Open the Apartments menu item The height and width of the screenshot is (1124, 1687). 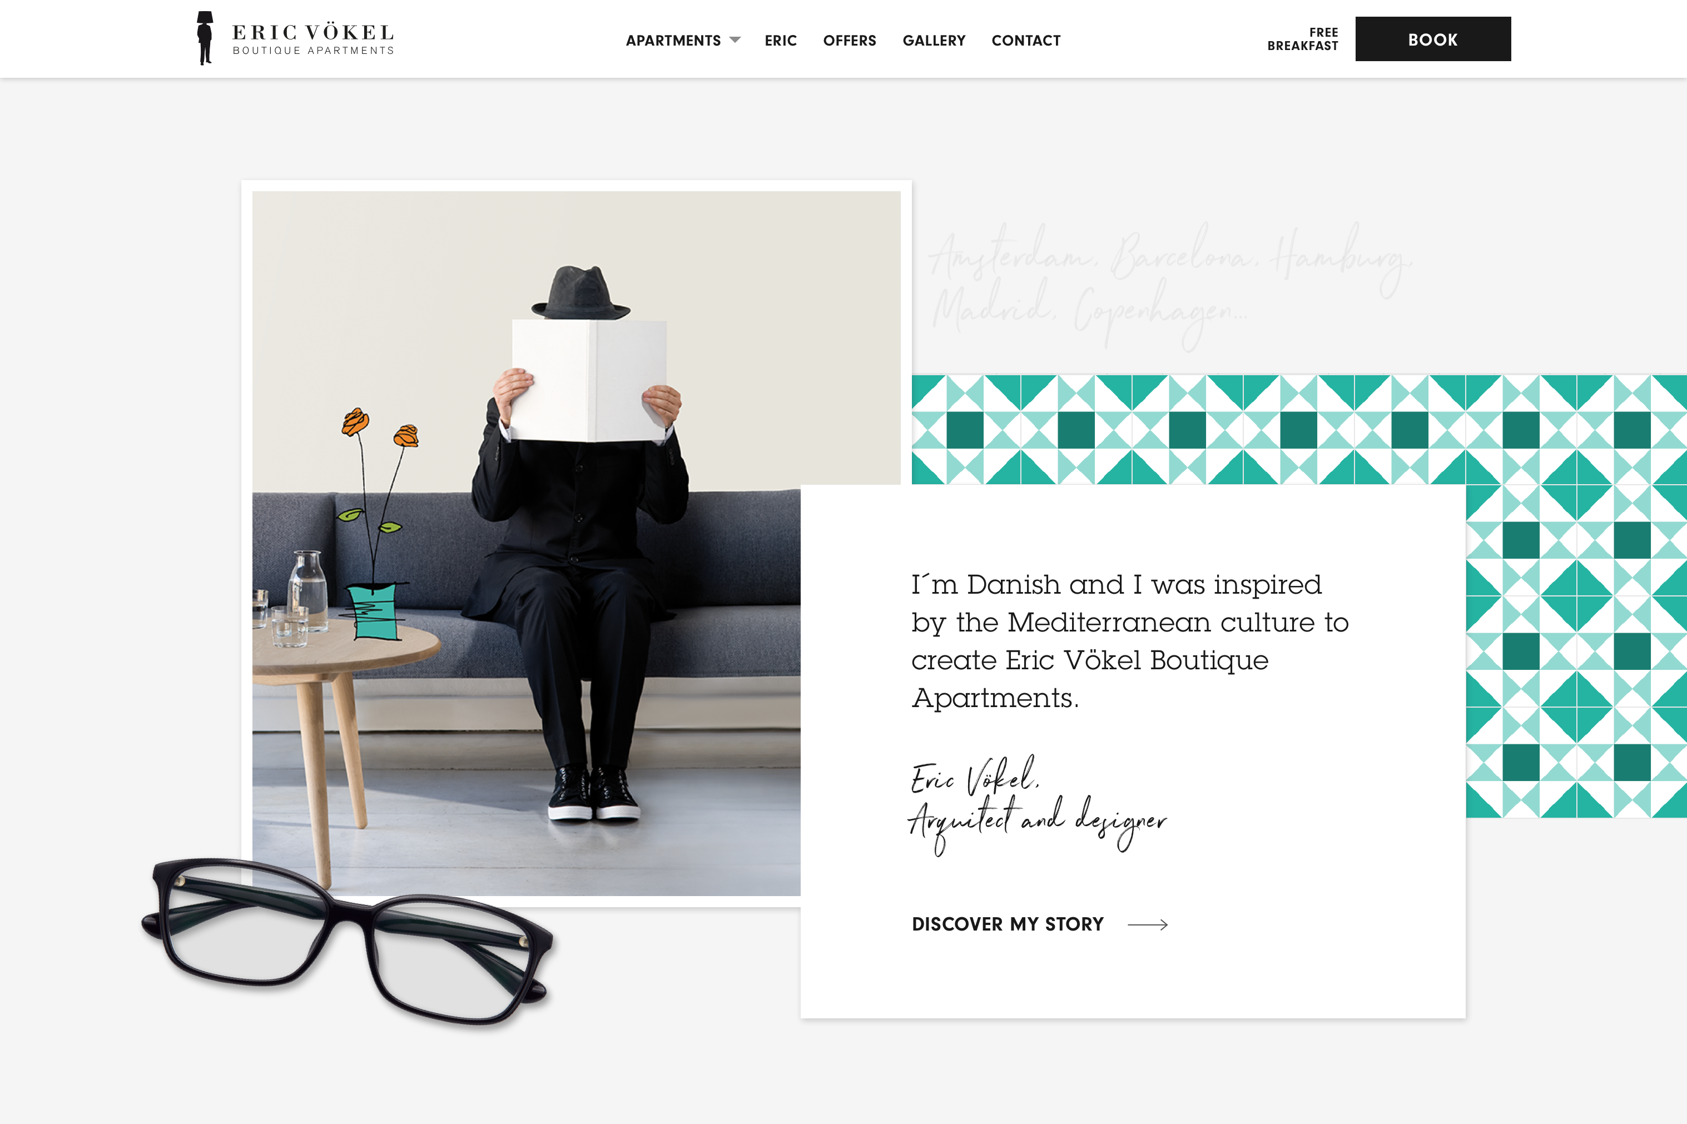pyautogui.click(x=673, y=41)
